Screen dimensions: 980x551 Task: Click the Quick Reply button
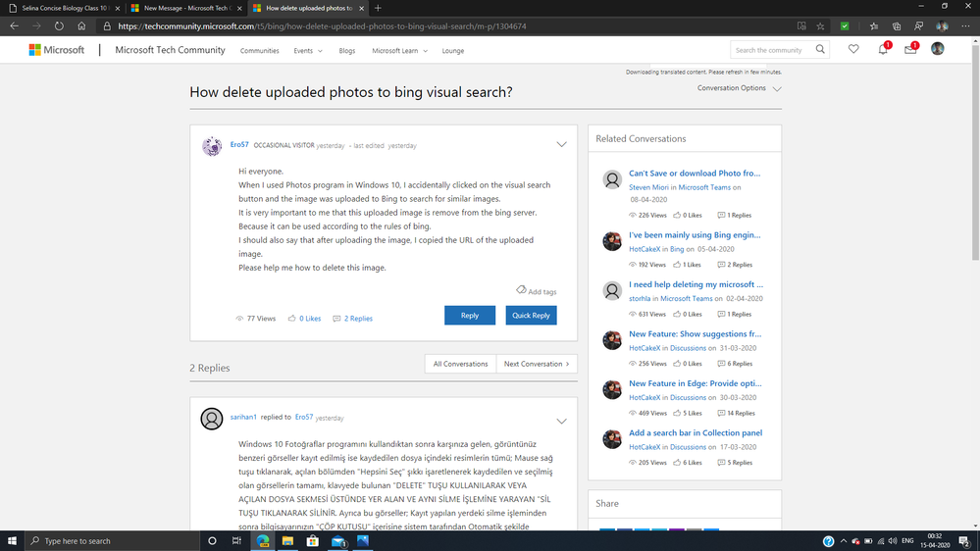click(531, 316)
